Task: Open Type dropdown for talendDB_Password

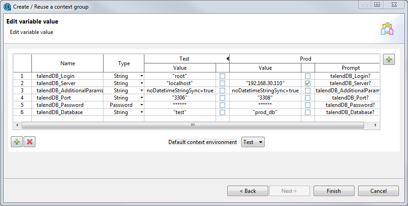Action: coord(142,105)
